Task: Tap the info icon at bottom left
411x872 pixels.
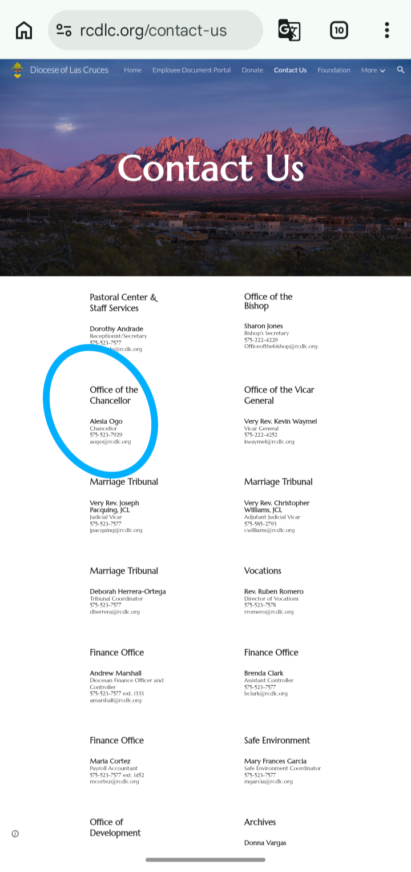Action: (15, 834)
